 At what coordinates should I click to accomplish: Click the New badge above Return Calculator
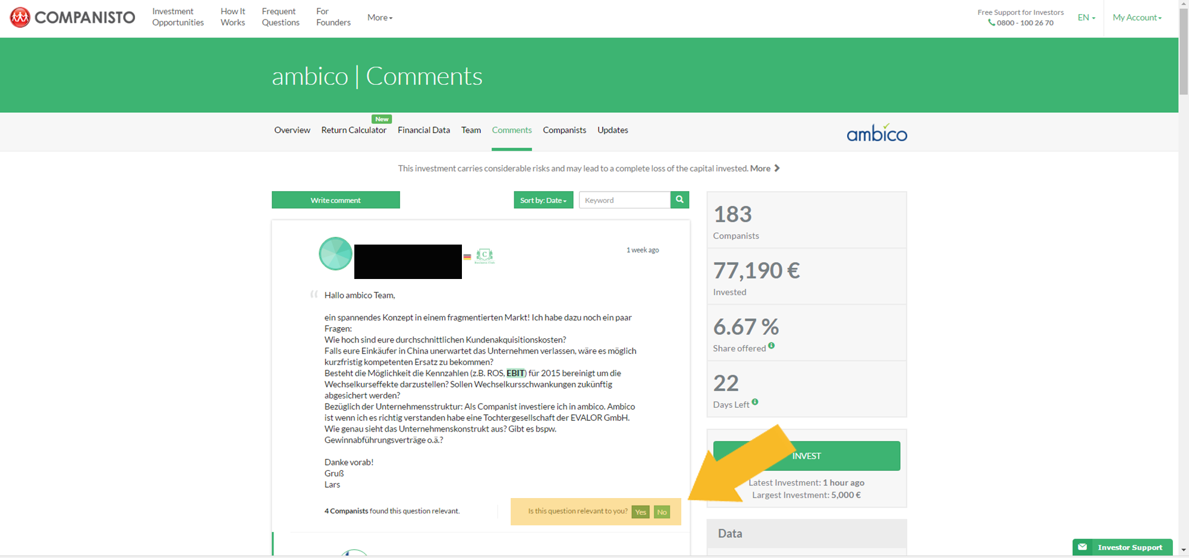click(382, 119)
